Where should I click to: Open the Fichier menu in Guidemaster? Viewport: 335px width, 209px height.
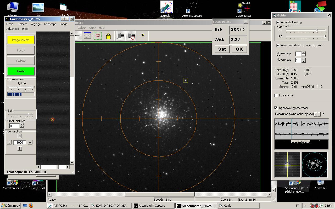pyautogui.click(x=10, y=24)
